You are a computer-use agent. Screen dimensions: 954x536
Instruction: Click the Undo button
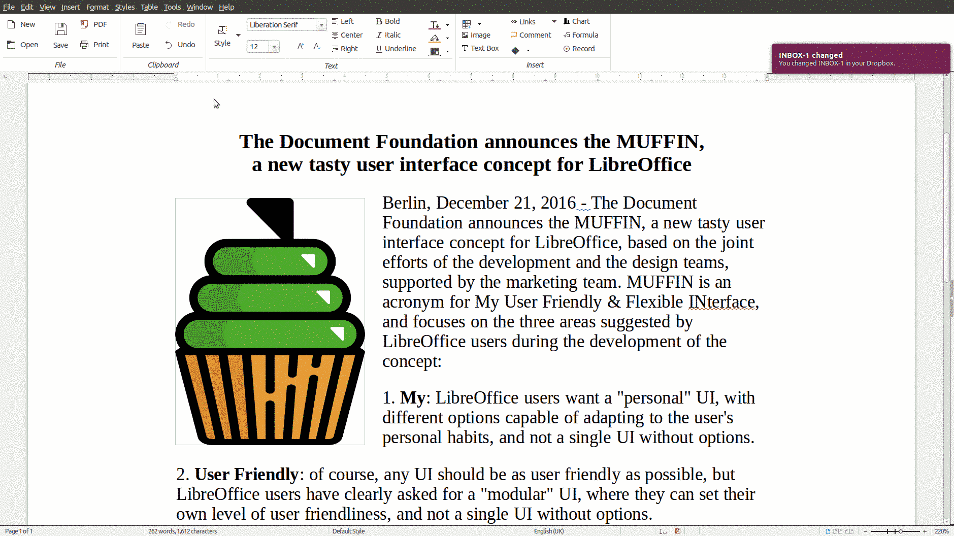pyautogui.click(x=180, y=45)
